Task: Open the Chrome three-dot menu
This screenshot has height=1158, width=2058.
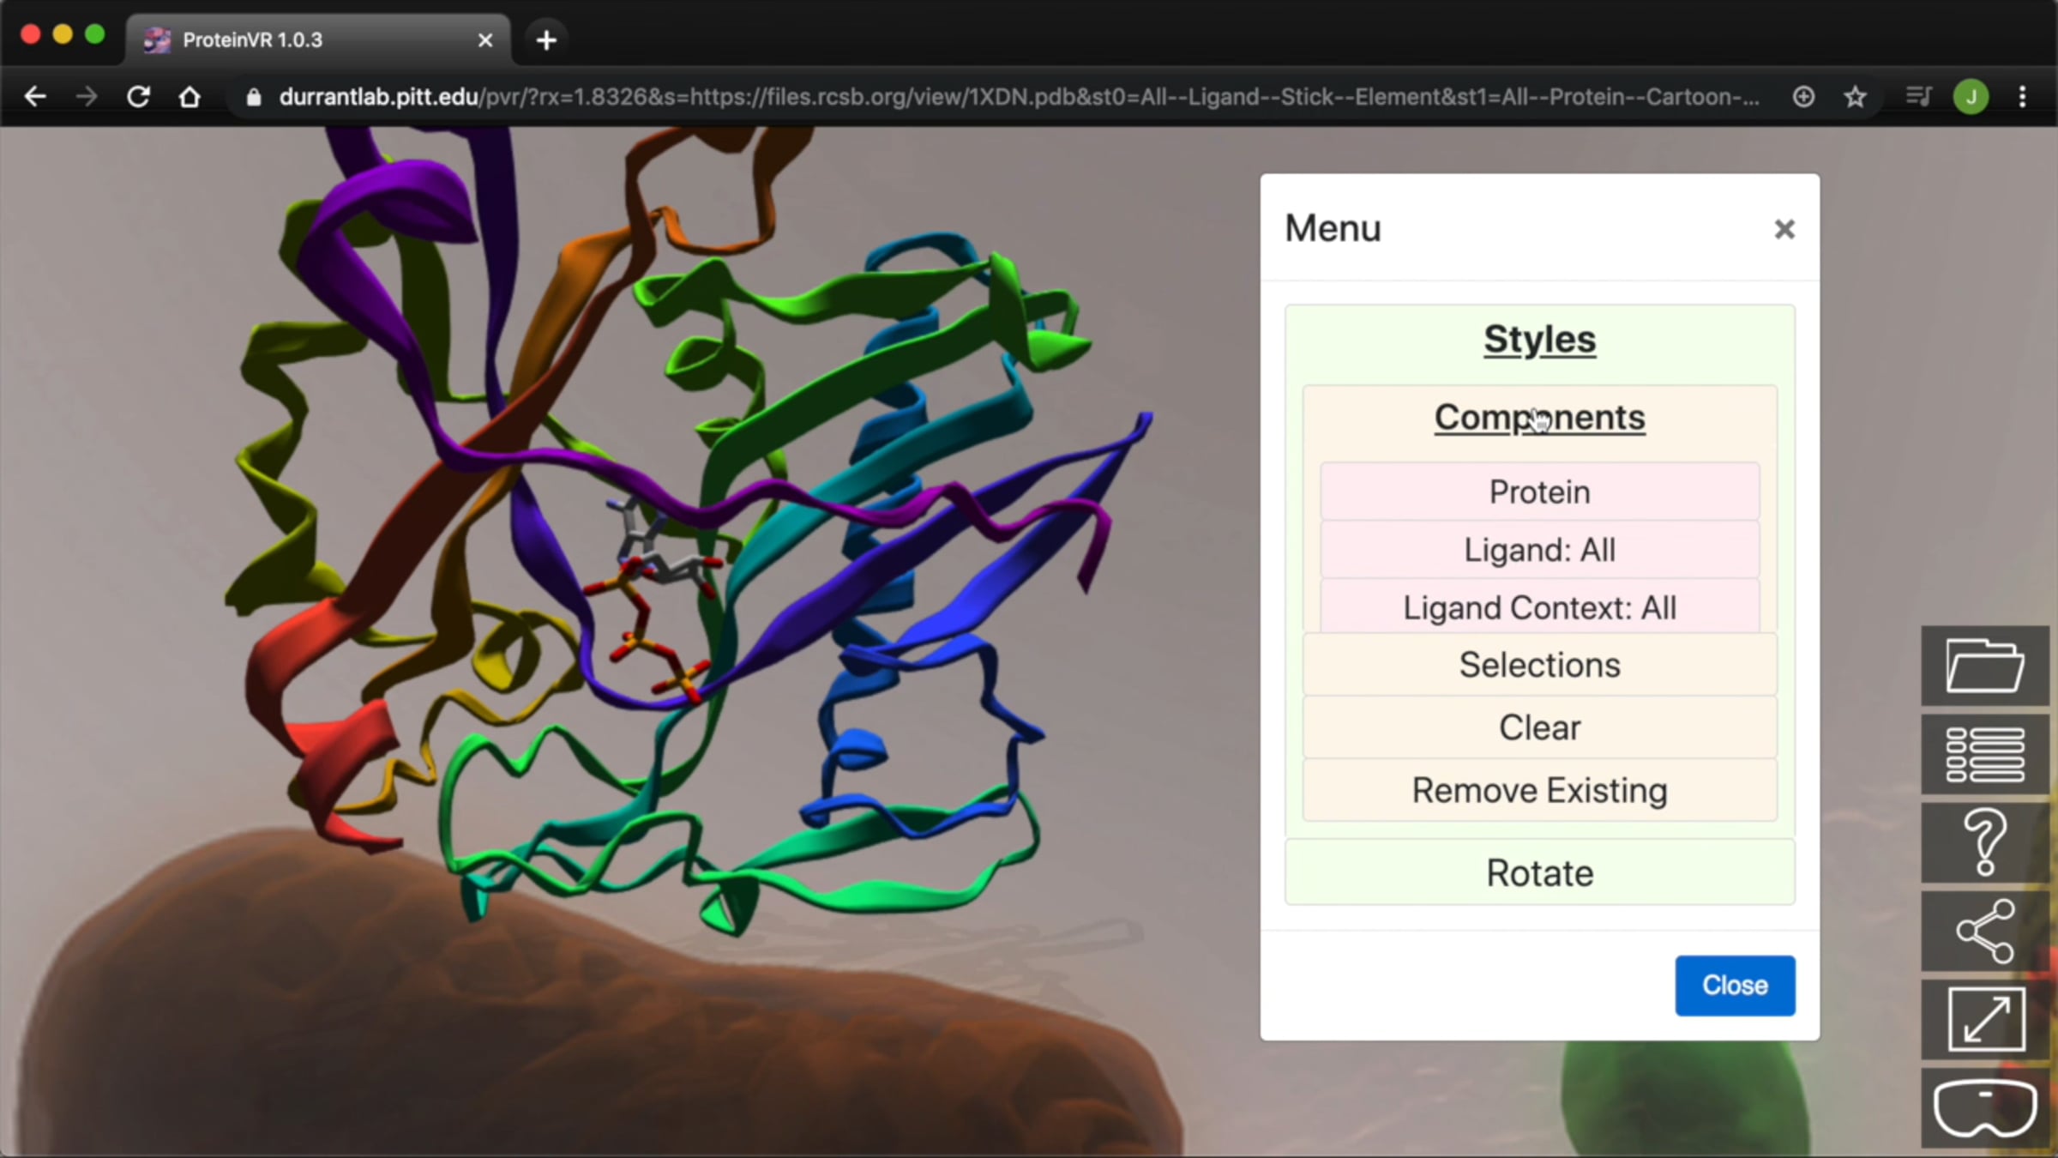Action: click(2023, 97)
